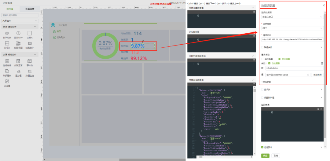This screenshot has height=161, width=330.
Task: Run the 返回结果 editor play icon
Action: point(321,109)
